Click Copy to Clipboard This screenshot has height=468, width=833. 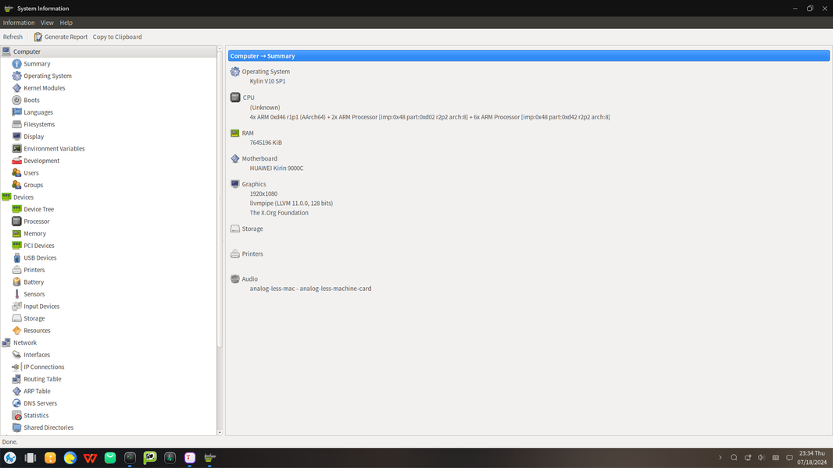point(117,37)
